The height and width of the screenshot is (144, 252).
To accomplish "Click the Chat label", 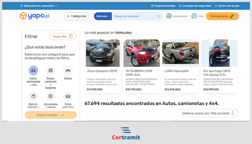I will pos(201,16).
